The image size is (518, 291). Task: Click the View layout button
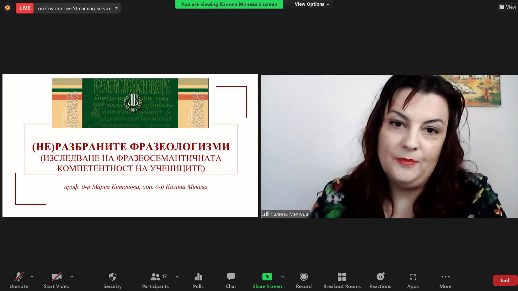(x=508, y=7)
